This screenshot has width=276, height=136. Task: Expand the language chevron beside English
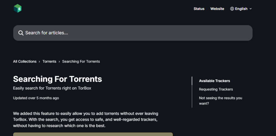250,9
